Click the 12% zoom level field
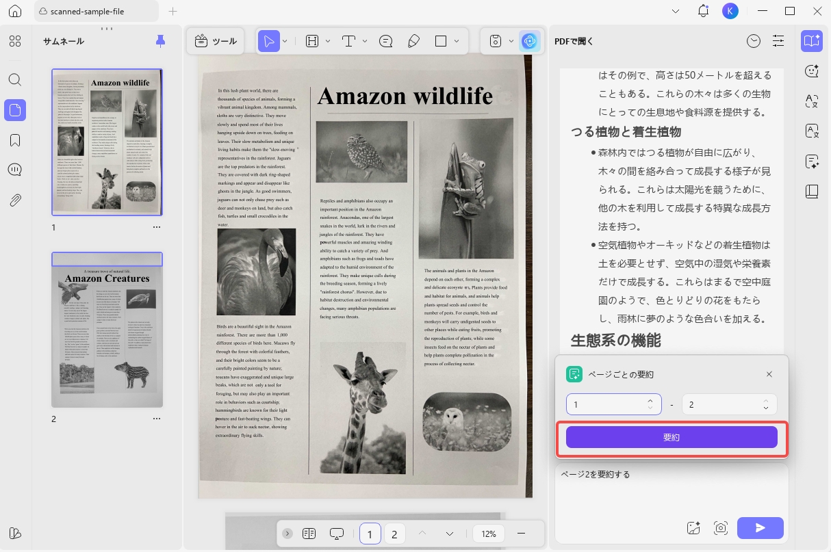The height and width of the screenshot is (552, 831). click(489, 534)
